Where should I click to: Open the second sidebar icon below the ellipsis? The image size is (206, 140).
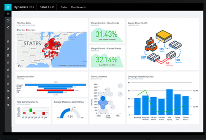click(8, 49)
